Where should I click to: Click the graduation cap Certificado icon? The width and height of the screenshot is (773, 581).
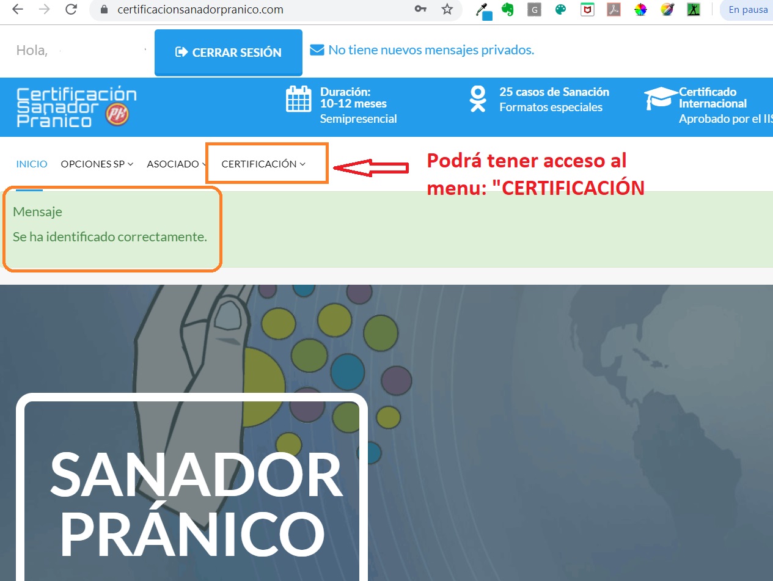point(660,99)
